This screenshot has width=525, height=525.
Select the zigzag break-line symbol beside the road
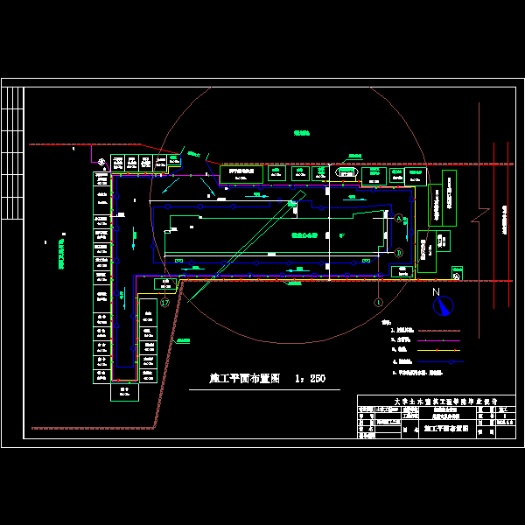(480, 215)
